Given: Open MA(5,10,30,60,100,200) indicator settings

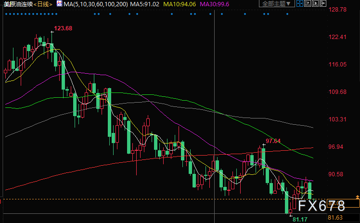Looking at the screenshot, I should pyautogui.click(x=95, y=4).
